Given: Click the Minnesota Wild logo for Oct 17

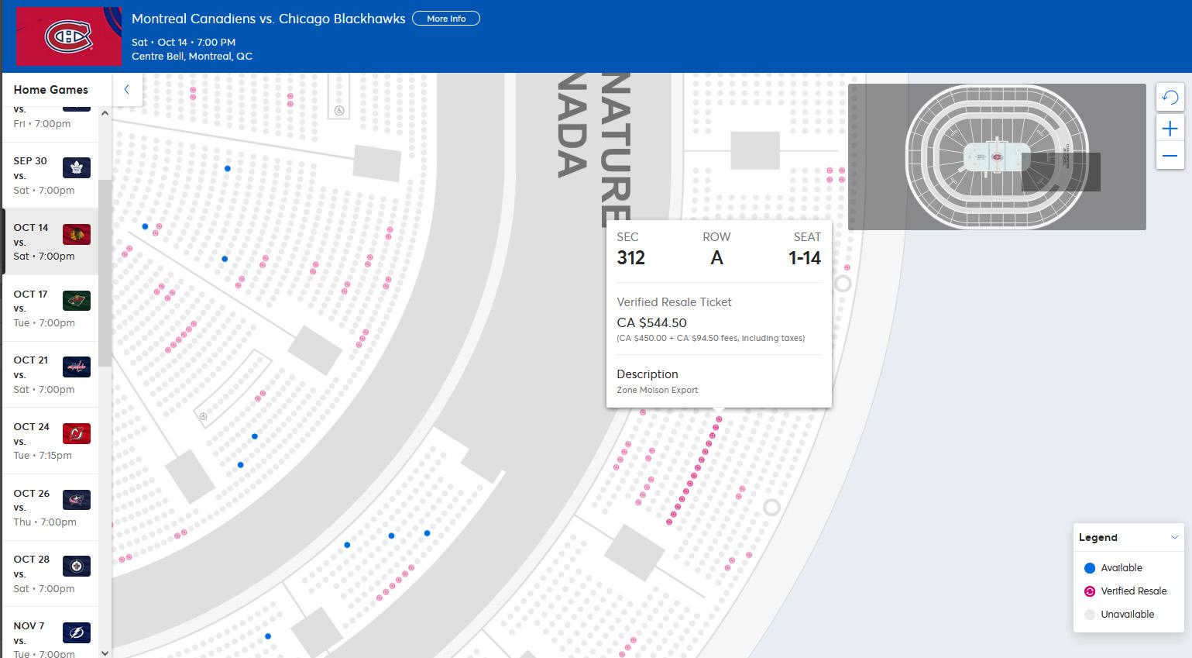Looking at the screenshot, I should [77, 301].
